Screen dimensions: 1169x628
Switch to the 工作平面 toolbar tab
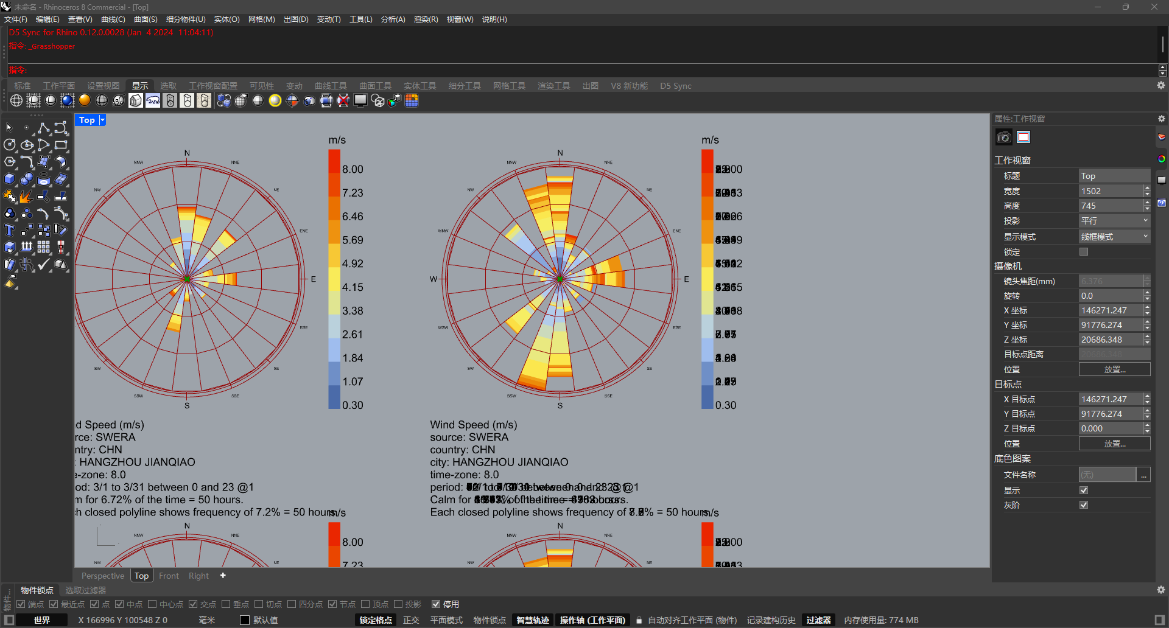[x=58, y=86]
